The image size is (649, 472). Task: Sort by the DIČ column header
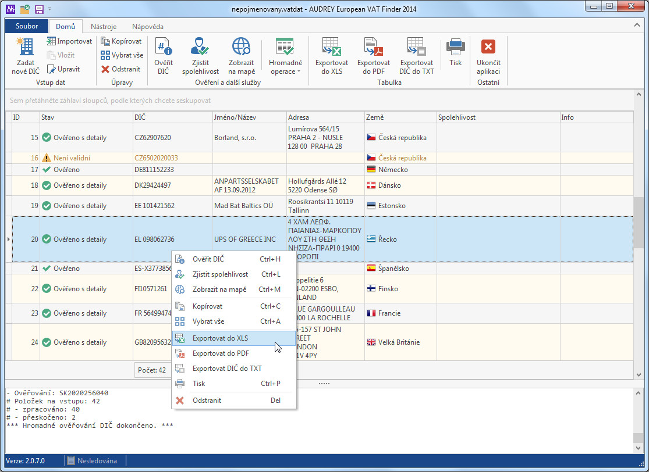(173, 117)
